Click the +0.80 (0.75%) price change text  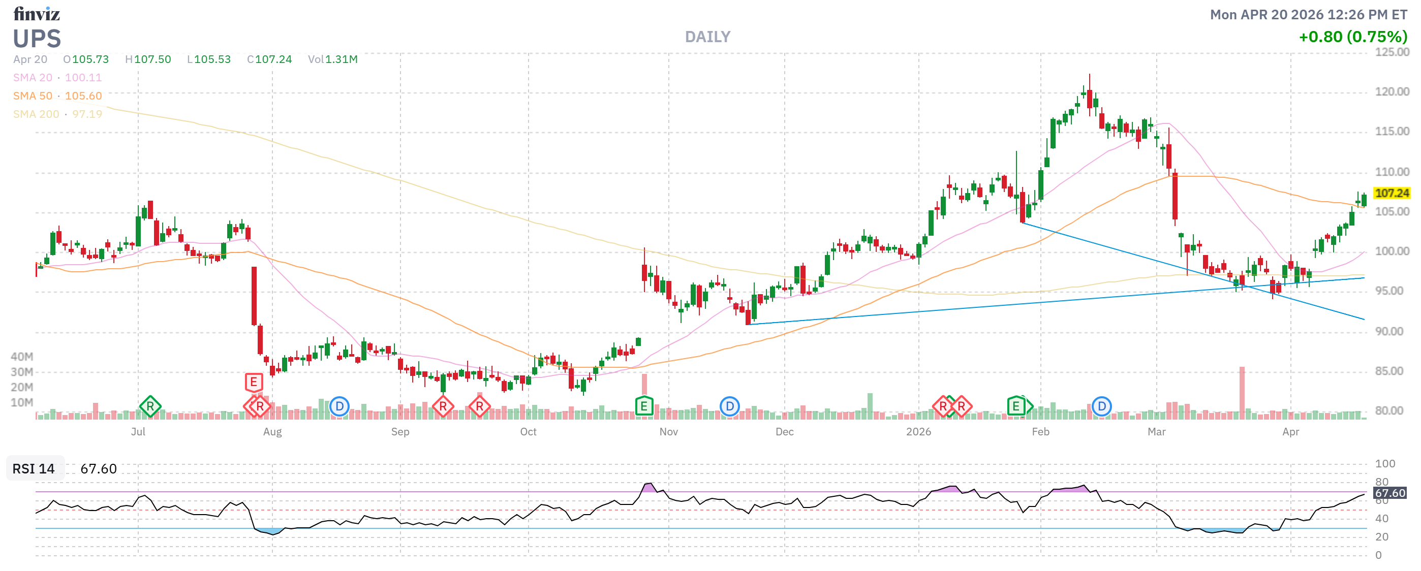(x=1352, y=37)
